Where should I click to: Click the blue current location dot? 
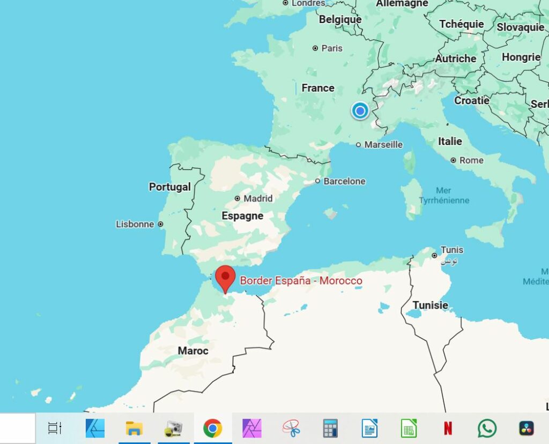click(360, 111)
